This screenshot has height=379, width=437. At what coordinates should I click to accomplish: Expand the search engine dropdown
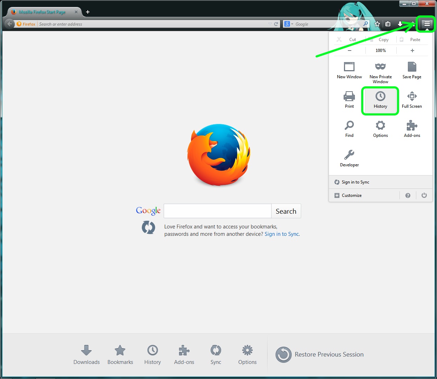(x=289, y=24)
